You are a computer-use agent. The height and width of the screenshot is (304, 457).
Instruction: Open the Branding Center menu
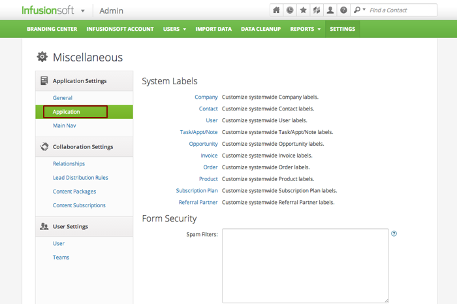[52, 29]
